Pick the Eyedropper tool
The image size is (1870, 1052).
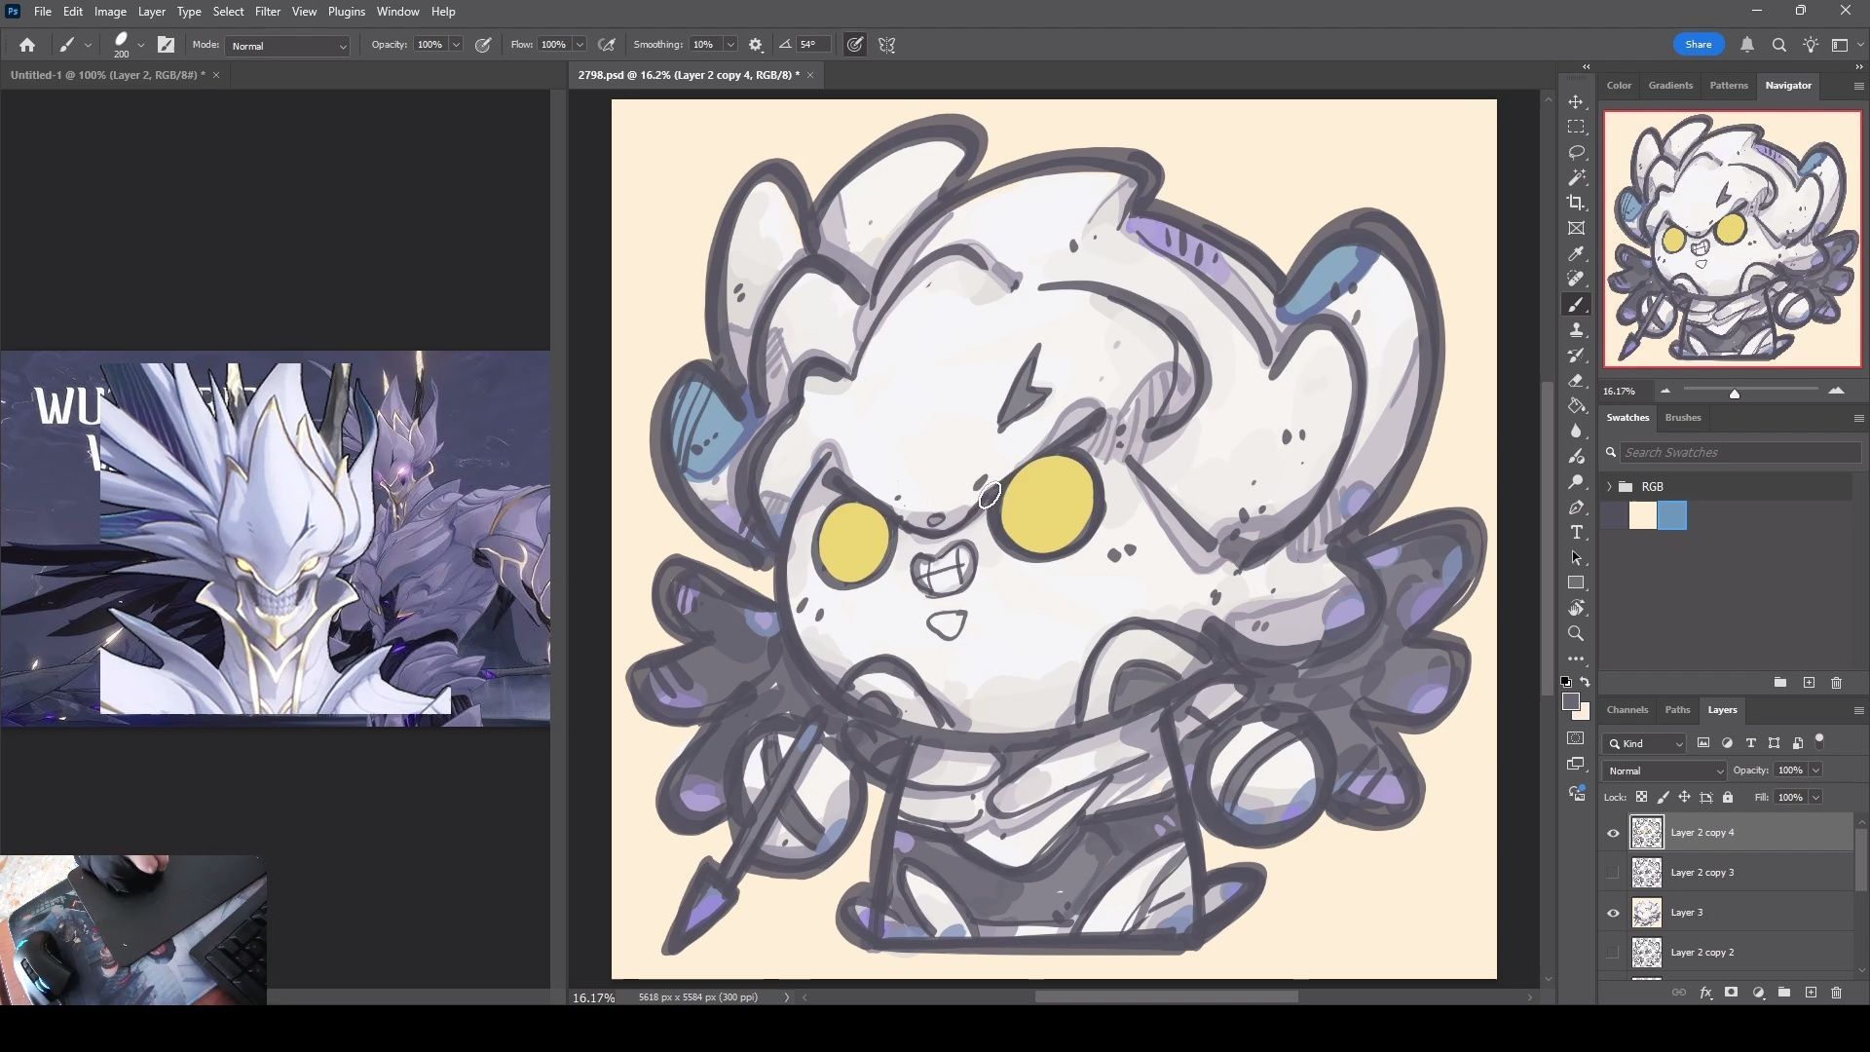(1576, 253)
